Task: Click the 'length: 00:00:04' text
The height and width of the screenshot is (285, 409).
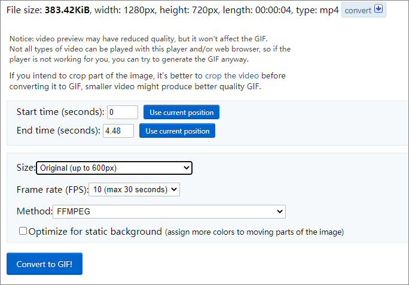Action: (x=257, y=10)
